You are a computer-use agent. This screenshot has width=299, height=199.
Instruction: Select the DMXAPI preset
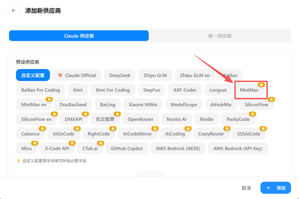click(x=73, y=119)
